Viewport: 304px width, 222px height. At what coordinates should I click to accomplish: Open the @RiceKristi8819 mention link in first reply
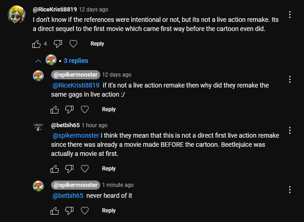(76, 85)
